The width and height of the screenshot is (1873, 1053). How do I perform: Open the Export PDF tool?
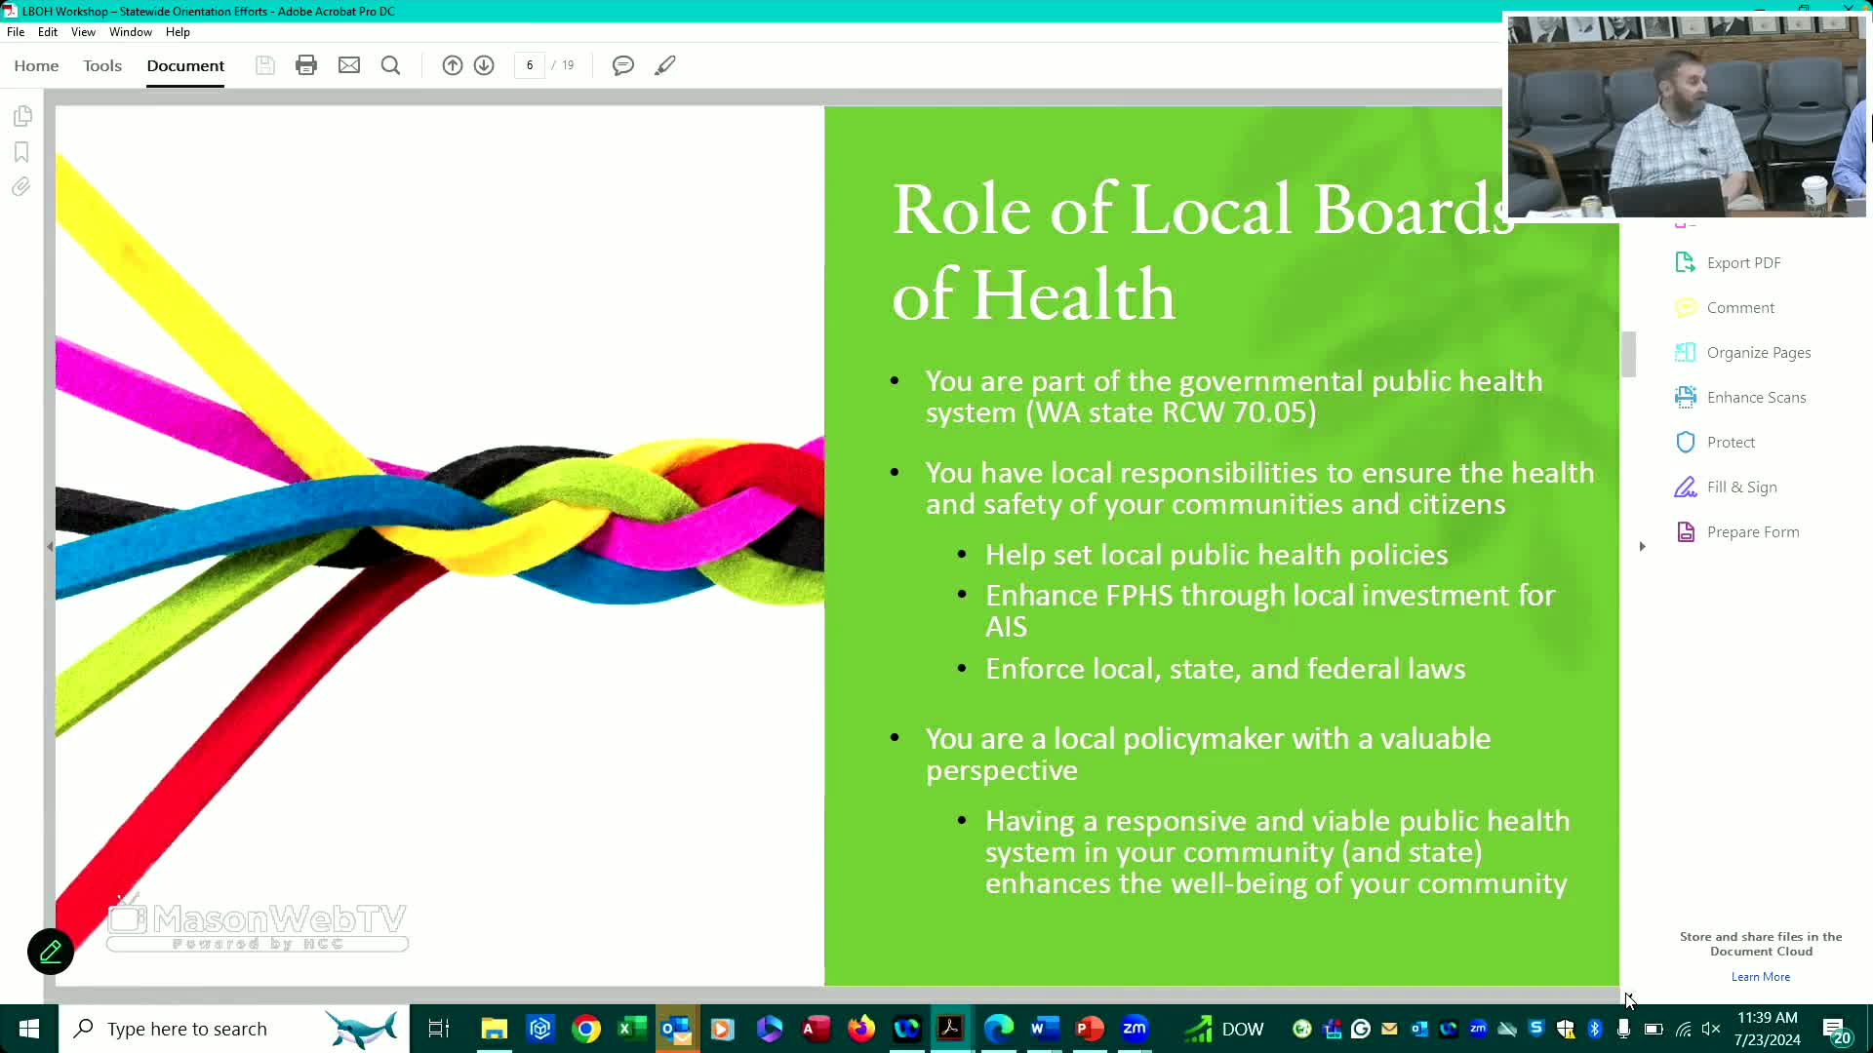click(1746, 262)
